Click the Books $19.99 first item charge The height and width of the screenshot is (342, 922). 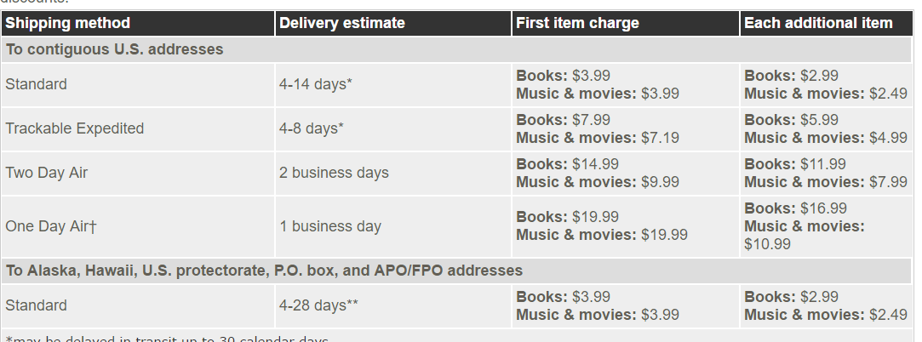point(568,217)
